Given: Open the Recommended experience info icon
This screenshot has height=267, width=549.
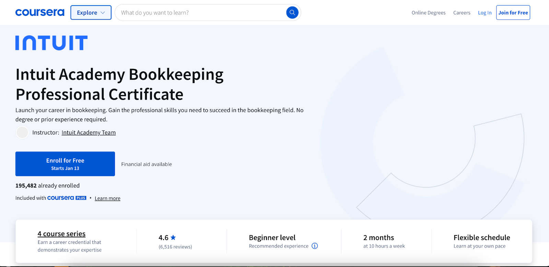Looking at the screenshot, I should pos(315,246).
